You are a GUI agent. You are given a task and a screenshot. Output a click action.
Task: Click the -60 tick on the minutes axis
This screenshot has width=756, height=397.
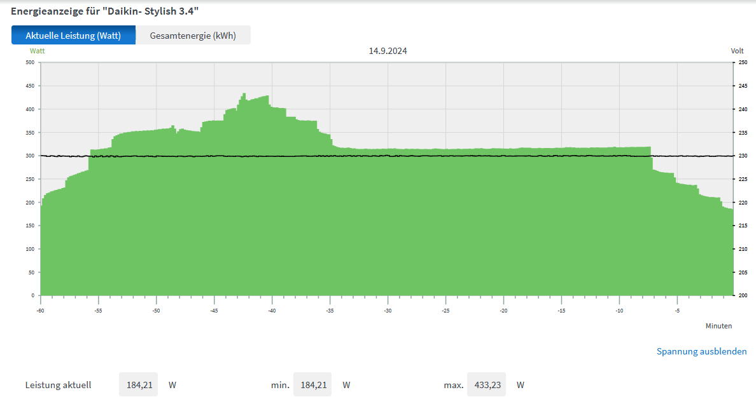pos(40,311)
